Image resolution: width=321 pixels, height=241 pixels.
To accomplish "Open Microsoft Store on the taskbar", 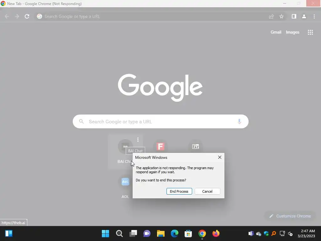I will coord(188,233).
